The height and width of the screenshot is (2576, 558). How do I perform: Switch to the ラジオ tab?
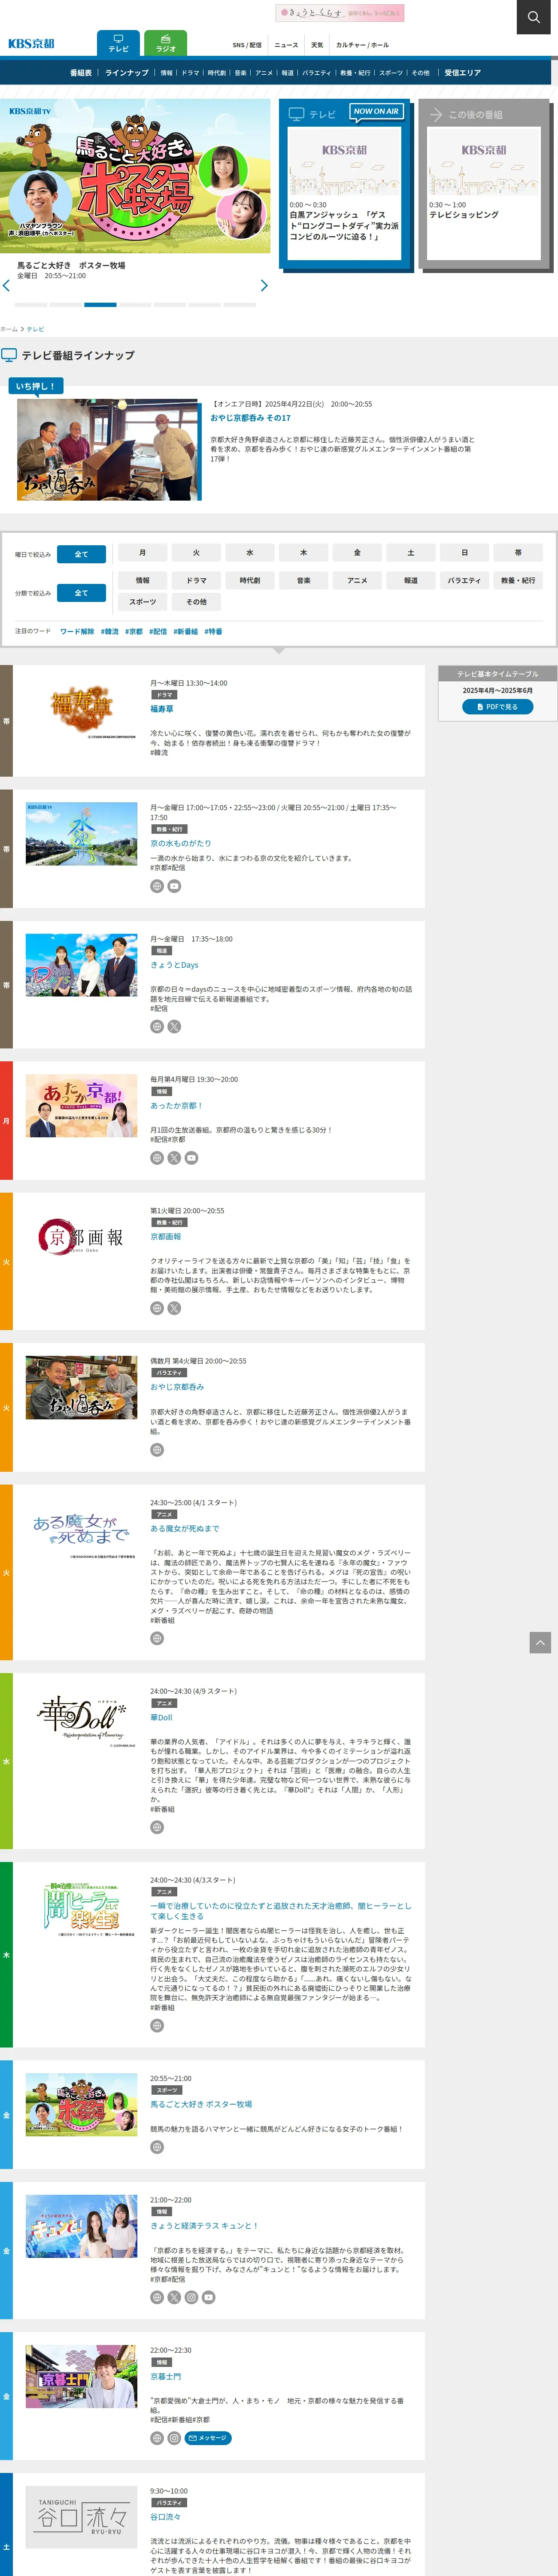point(165,43)
